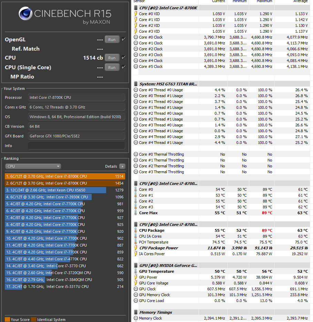Viewport: 313px width, 322px height.
Task: Select the Intel Core i7-4770K ranking entry
Action: click(x=65, y=259)
